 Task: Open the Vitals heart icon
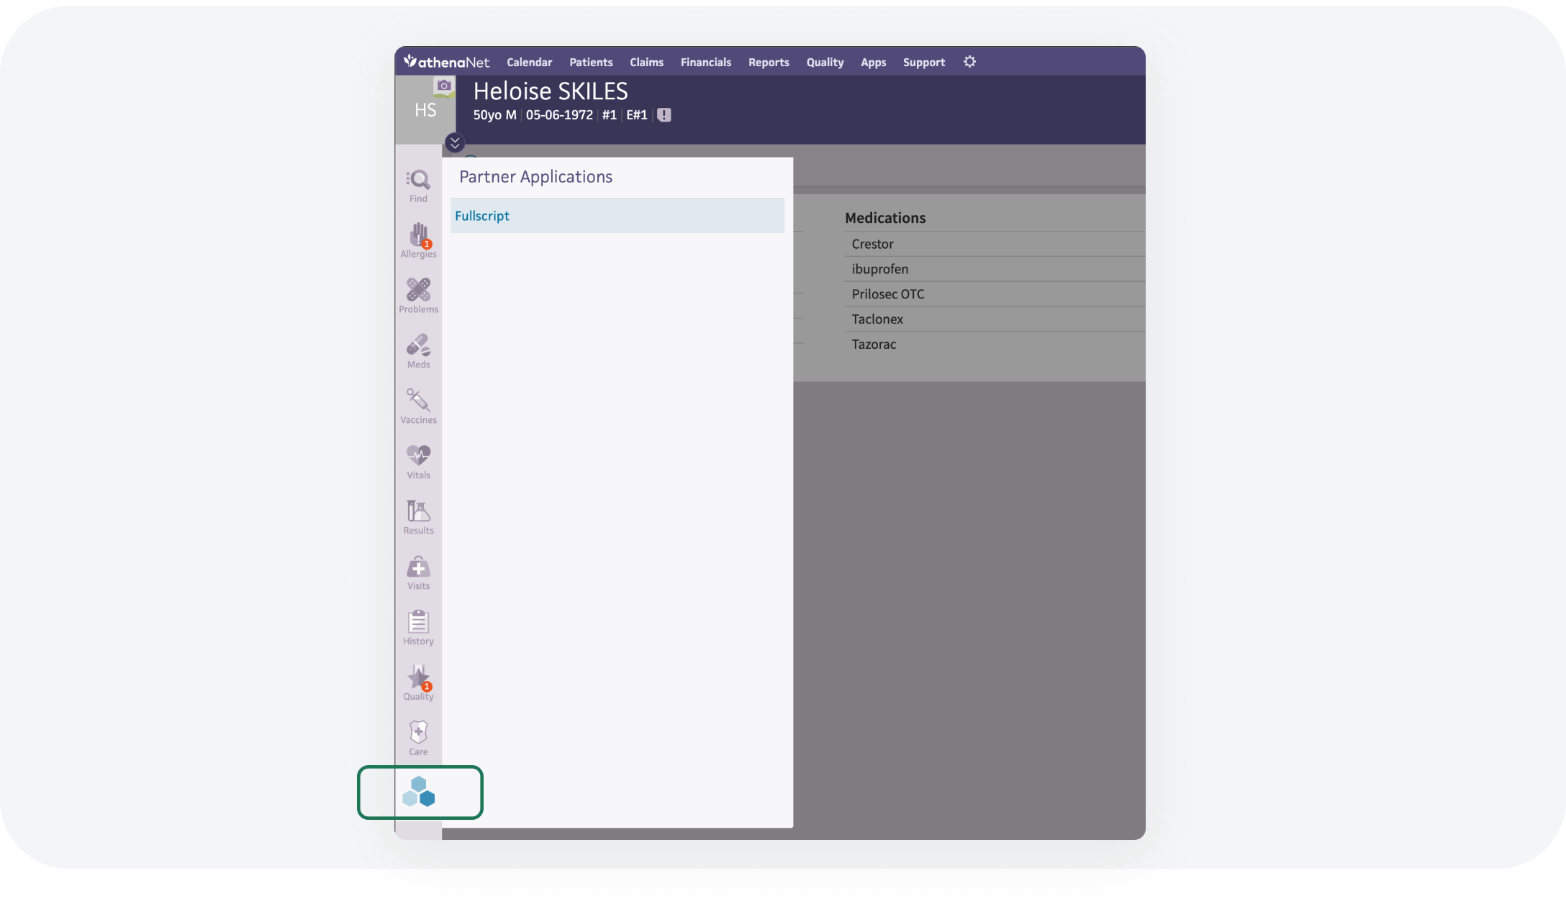pyautogui.click(x=417, y=459)
